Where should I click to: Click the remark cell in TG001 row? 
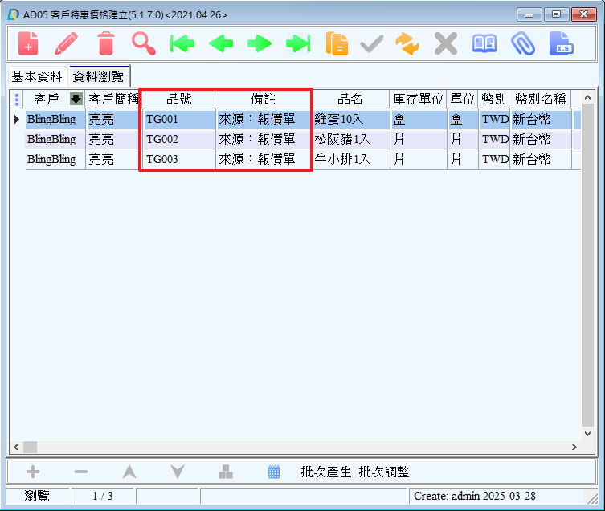[x=264, y=119]
